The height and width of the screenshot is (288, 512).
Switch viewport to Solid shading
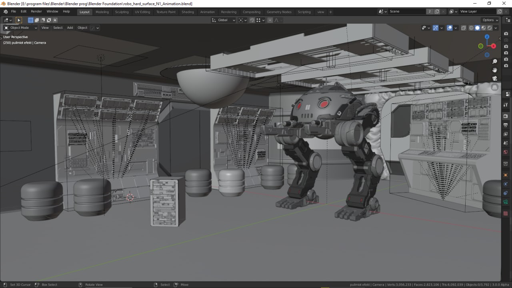click(x=477, y=28)
